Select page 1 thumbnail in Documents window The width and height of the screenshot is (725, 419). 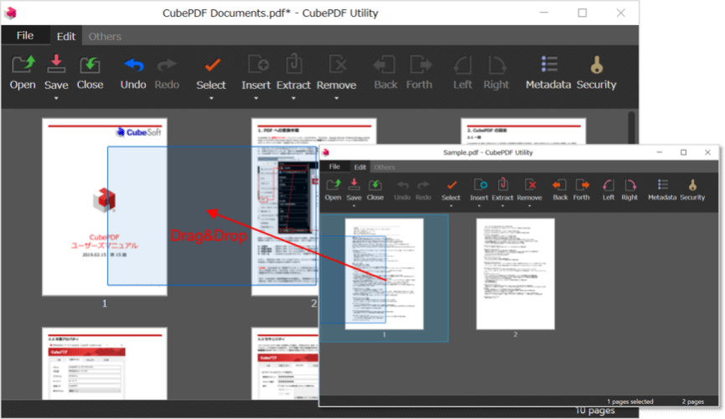pyautogui.click(x=105, y=207)
